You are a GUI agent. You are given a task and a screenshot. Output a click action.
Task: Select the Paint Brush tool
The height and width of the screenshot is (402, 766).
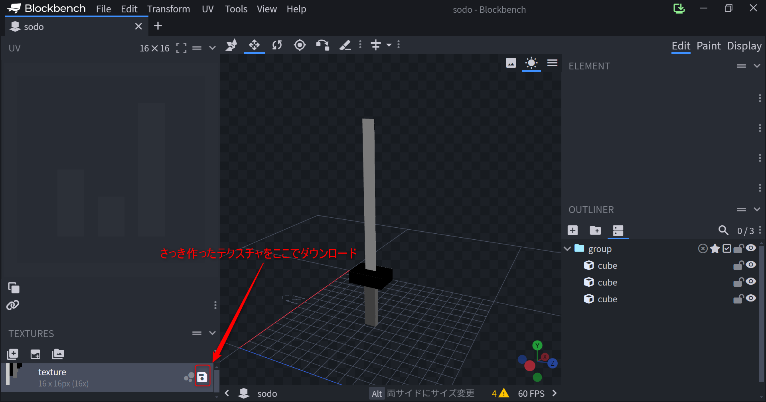[x=345, y=45]
